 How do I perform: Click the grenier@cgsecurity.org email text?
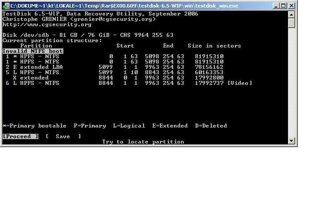(113, 19)
